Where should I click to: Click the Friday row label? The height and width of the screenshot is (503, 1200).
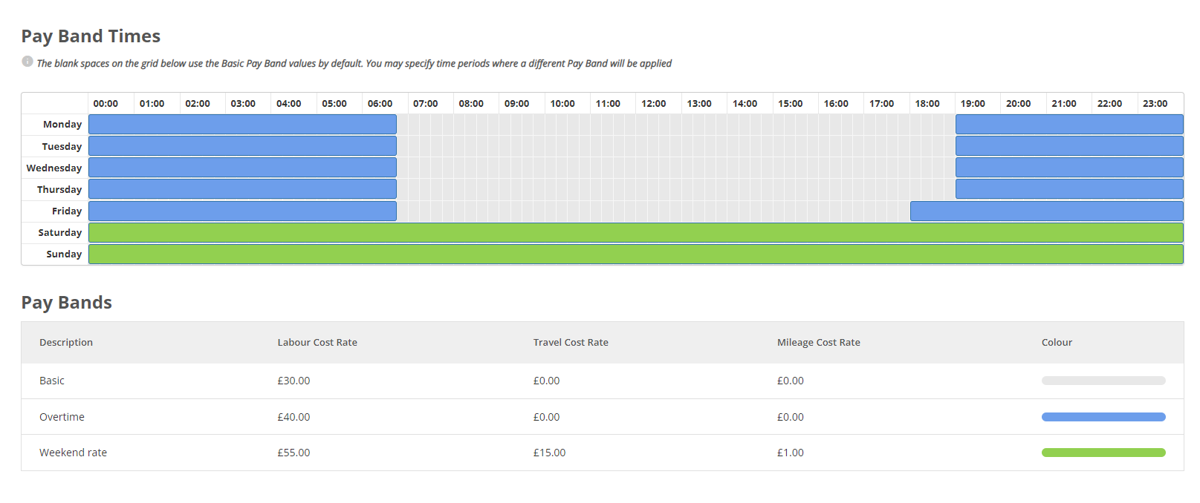pyautogui.click(x=67, y=211)
